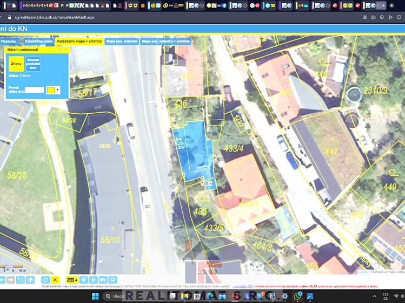This screenshot has width=405, height=303.
Task: Click the padlock site-info icon
Action: pyautogui.click(x=10, y=17)
